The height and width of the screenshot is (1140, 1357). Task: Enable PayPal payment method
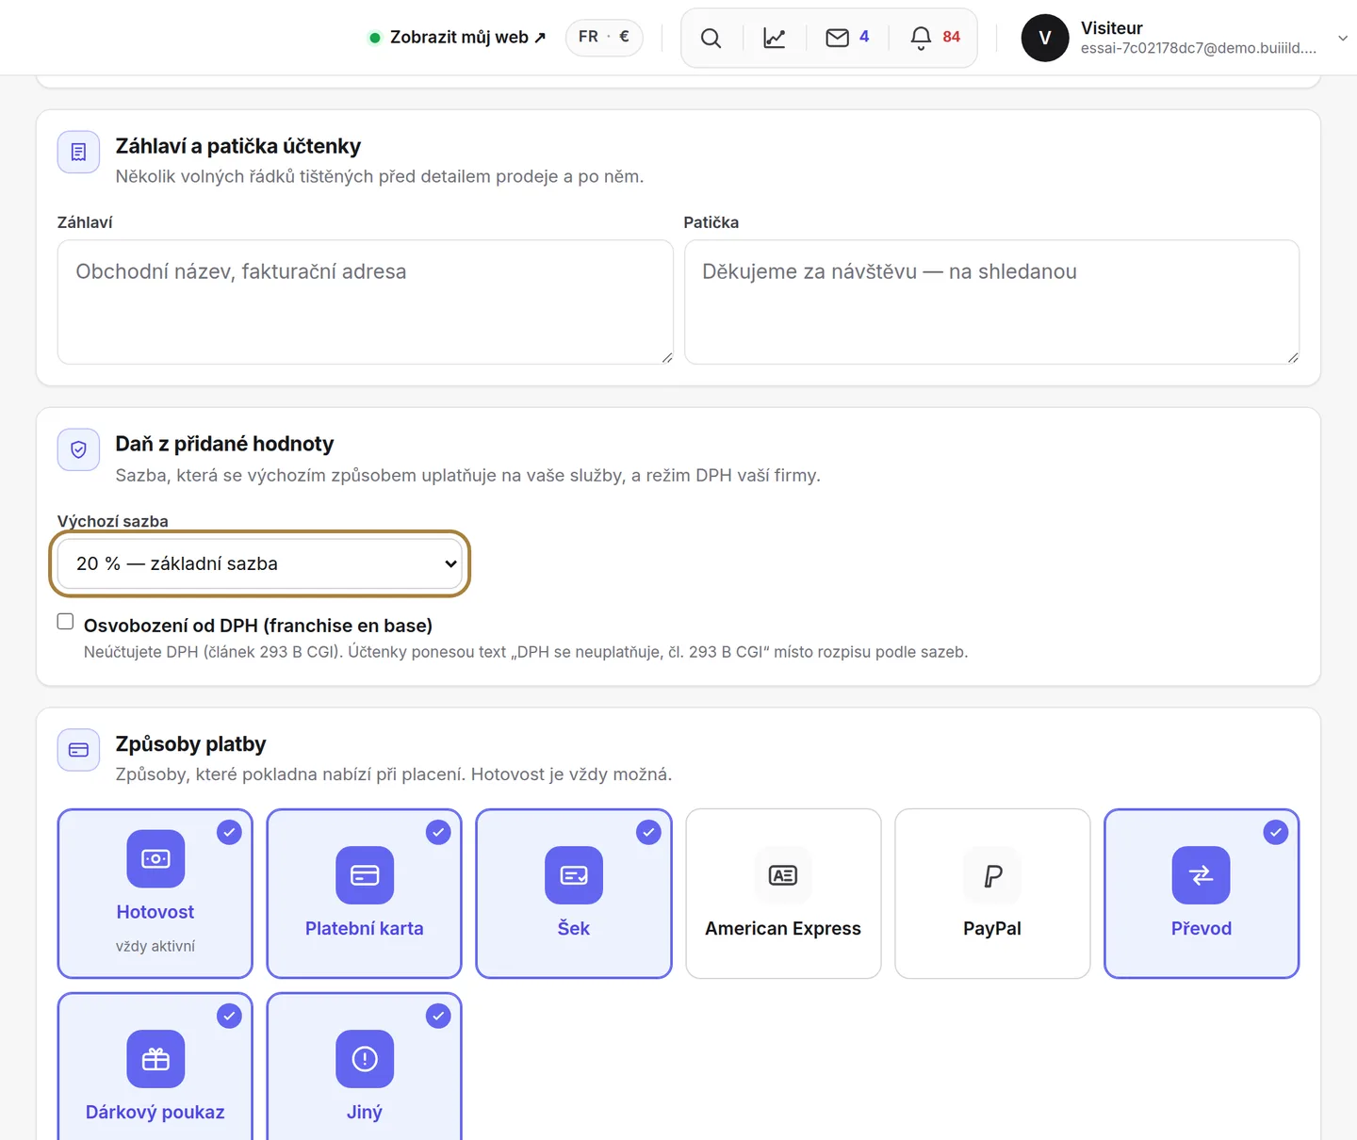[992, 893]
